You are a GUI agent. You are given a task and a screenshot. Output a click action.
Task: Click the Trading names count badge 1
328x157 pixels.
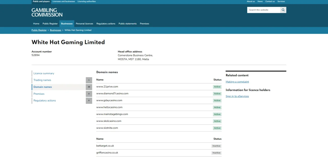pyautogui.click(x=89, y=80)
